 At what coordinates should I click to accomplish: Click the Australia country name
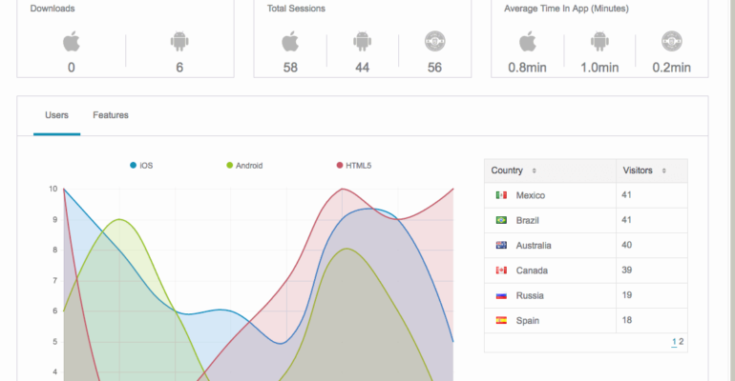tap(534, 246)
